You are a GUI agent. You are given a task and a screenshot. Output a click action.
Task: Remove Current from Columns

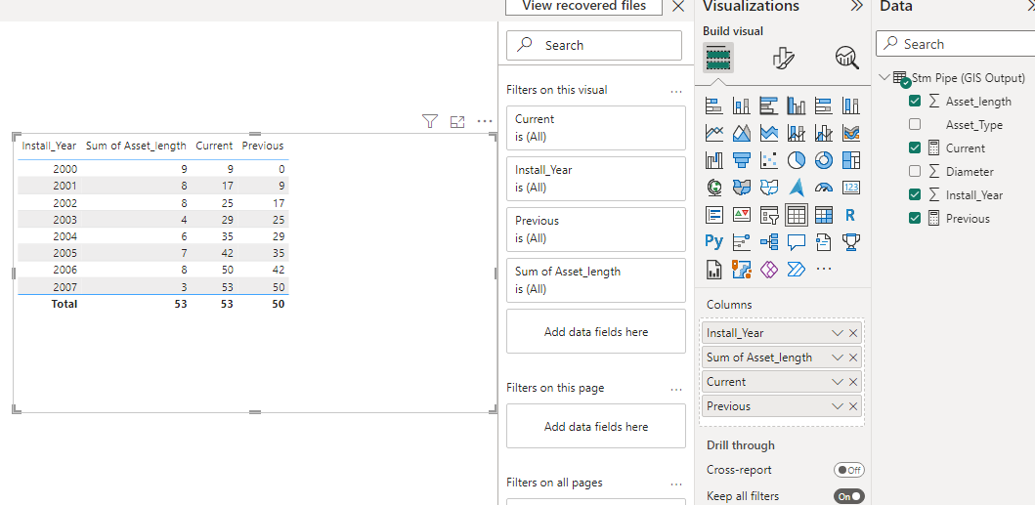point(853,382)
